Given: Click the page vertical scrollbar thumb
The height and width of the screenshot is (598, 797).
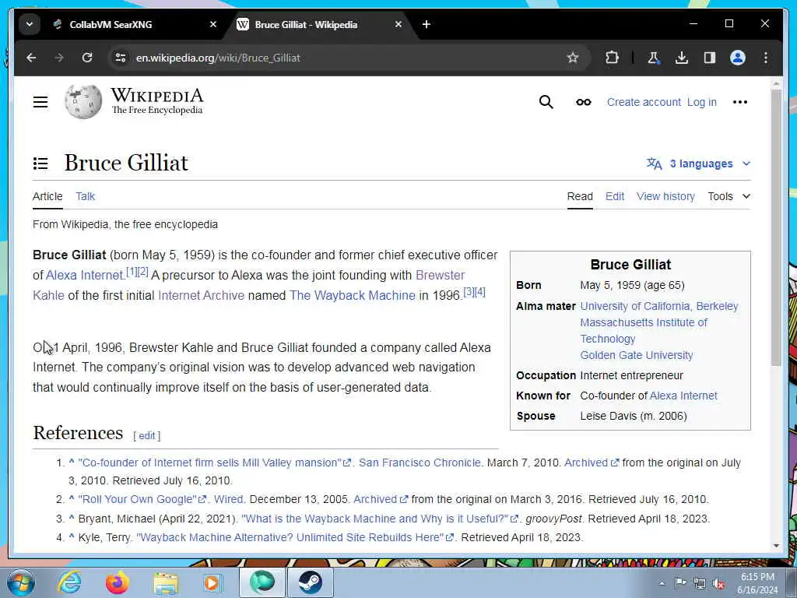Looking at the screenshot, I should click(x=776, y=227).
